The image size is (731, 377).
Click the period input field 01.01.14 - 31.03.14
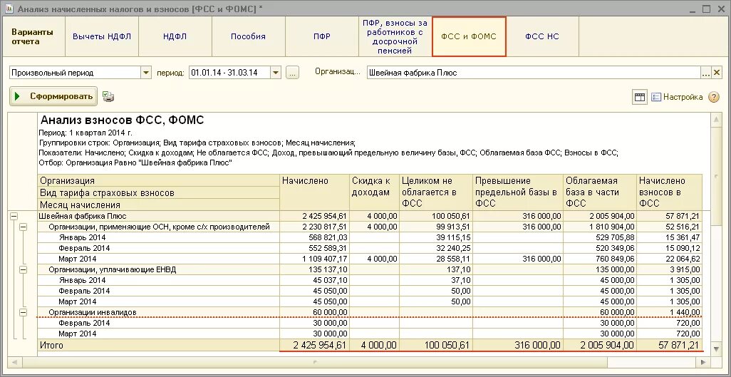[230, 73]
